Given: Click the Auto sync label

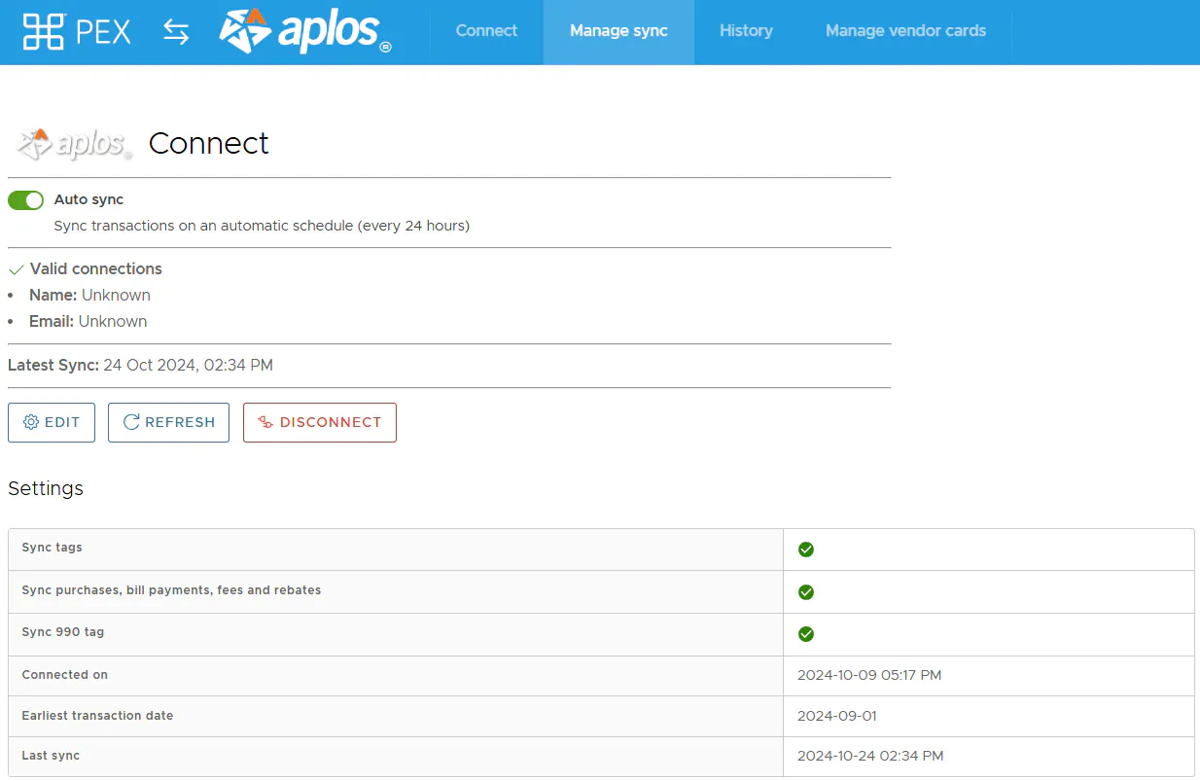Looking at the screenshot, I should point(88,199).
